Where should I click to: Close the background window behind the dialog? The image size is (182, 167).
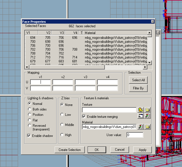(158, 33)
